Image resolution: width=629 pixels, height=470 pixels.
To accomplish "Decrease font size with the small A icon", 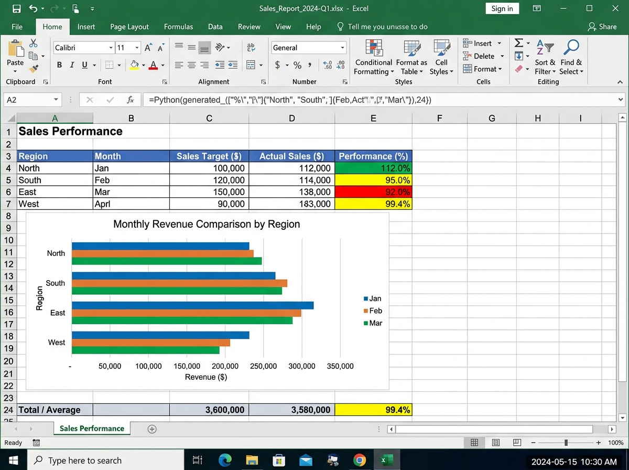I will (160, 48).
